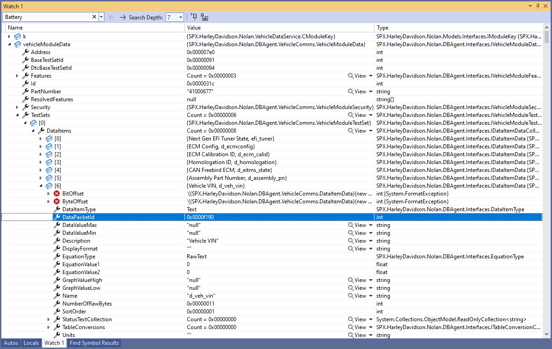Clear the Battery search text

[x=94, y=17]
